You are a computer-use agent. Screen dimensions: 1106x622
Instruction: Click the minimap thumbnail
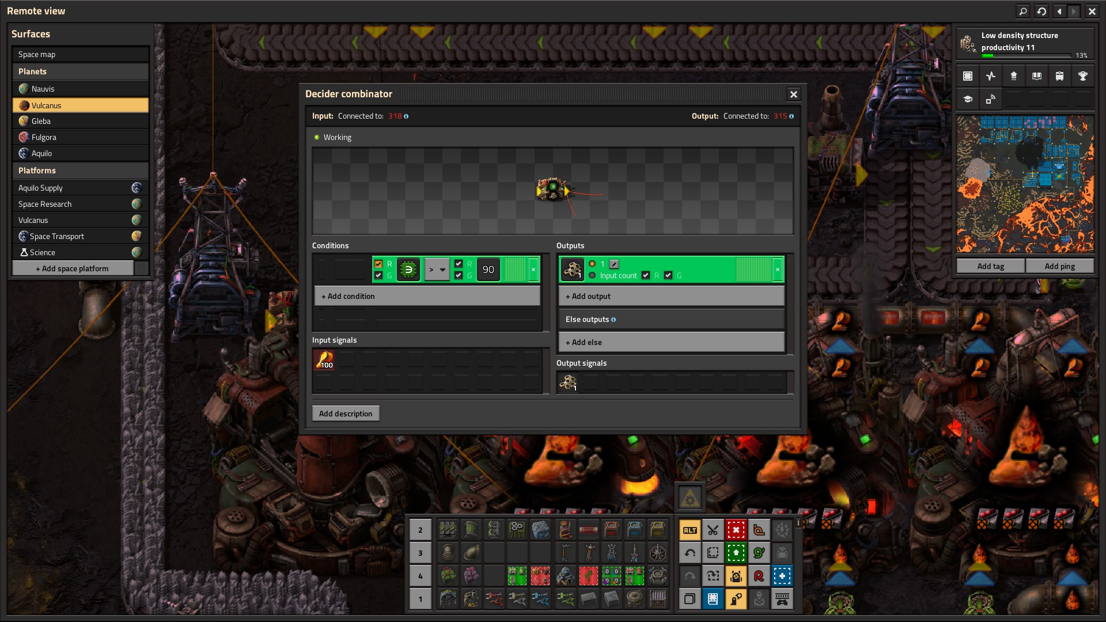[1025, 184]
